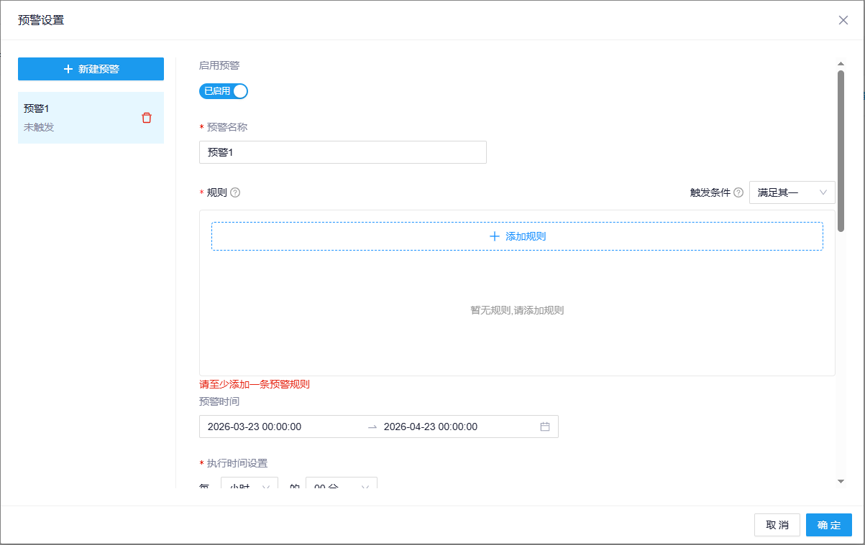Image resolution: width=865 pixels, height=545 pixels.
Task: Click inside the 预警名称 name field
Action: click(x=342, y=152)
